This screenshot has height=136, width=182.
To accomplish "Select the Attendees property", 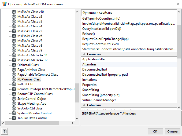I will [x=90, y=64].
